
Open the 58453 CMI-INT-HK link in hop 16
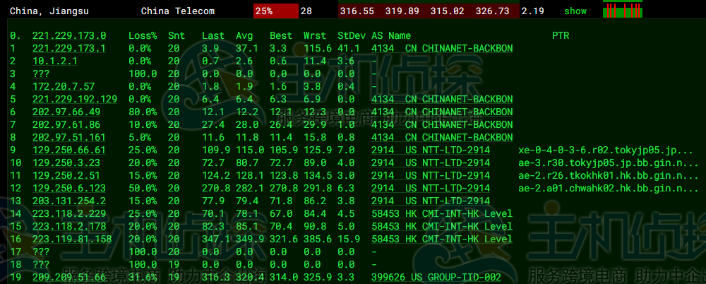coord(442,239)
